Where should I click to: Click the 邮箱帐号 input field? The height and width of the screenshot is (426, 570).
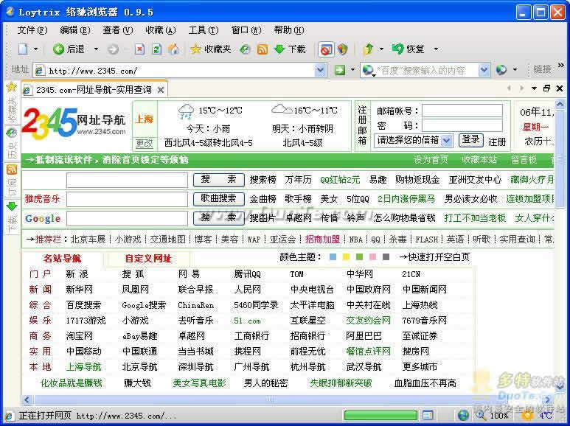tap(462, 111)
